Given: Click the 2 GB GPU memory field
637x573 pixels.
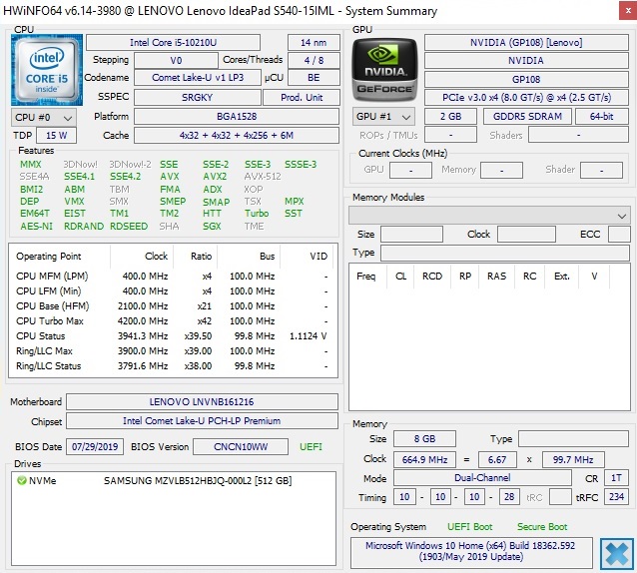Looking at the screenshot, I should 450,117.
